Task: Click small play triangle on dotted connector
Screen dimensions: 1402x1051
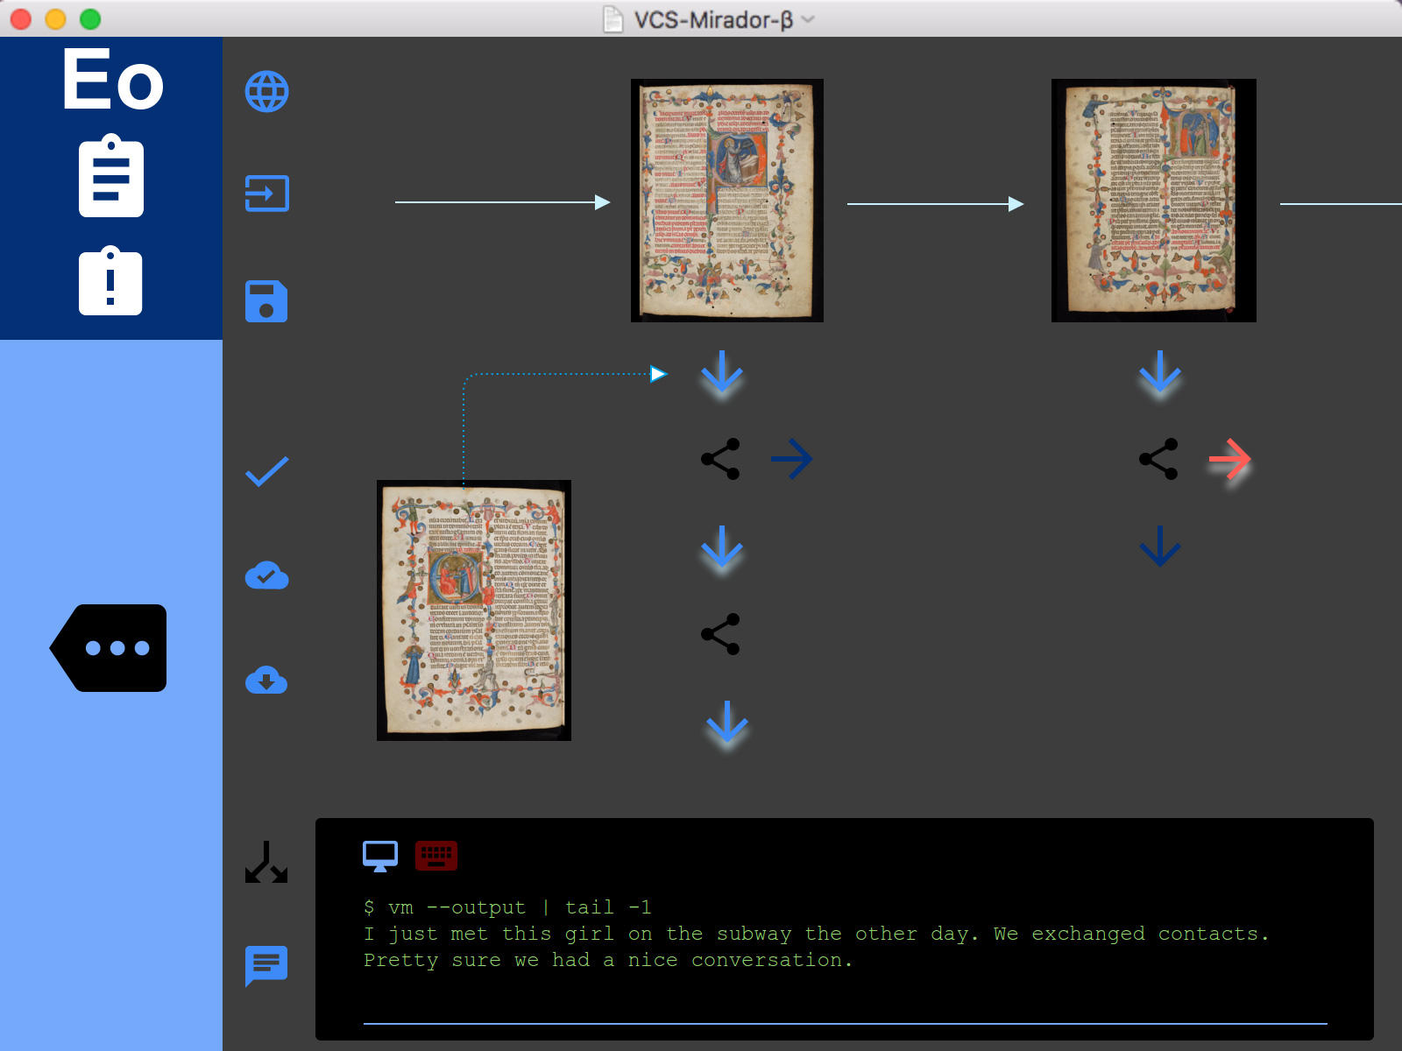Action: pyautogui.click(x=658, y=374)
